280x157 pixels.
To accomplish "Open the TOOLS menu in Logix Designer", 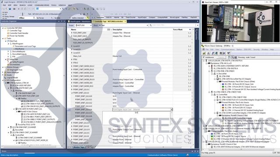I will coord(54,5).
